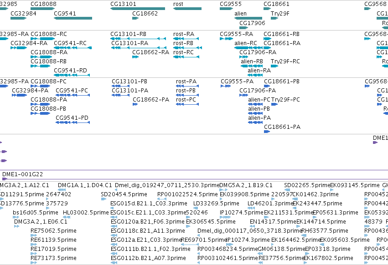This screenshot has height=265, width=388.
Task: Click the SD20454.5prime EST label
Action: tap(124, 194)
